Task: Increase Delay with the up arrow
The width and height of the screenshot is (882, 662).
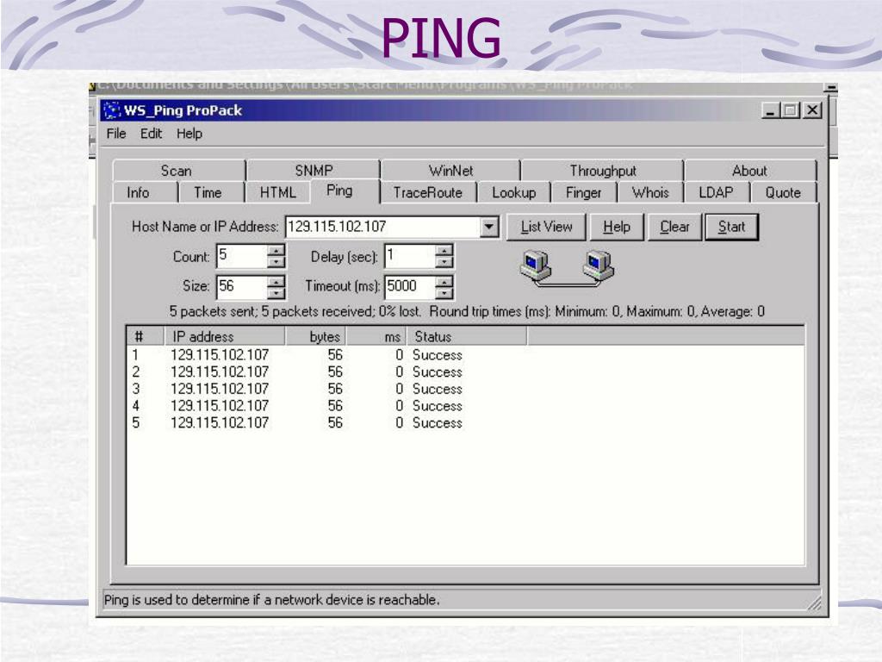Action: (x=444, y=251)
